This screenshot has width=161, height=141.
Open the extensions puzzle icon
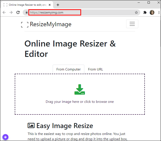pos(145,12)
